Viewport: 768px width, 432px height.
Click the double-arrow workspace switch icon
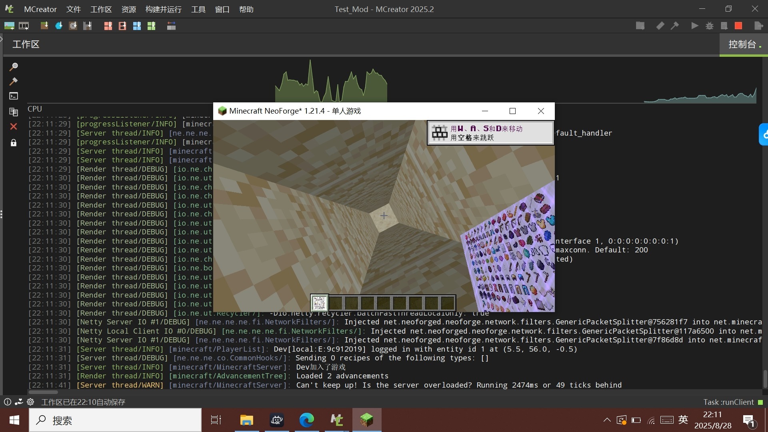[171, 26]
